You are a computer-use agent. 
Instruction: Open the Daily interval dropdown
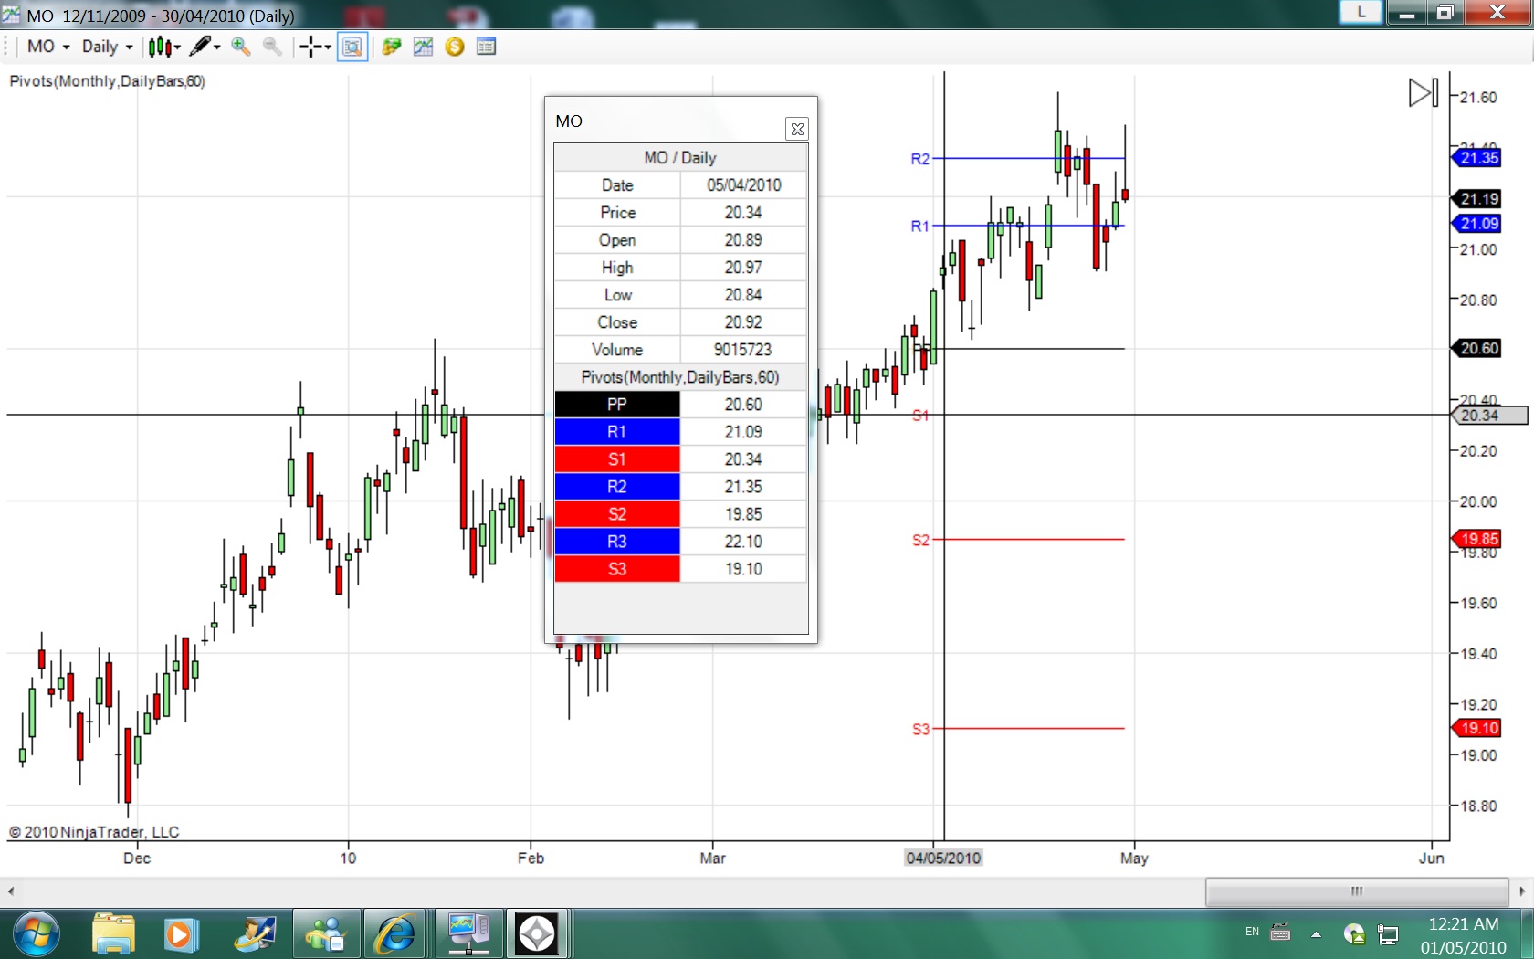click(x=107, y=47)
